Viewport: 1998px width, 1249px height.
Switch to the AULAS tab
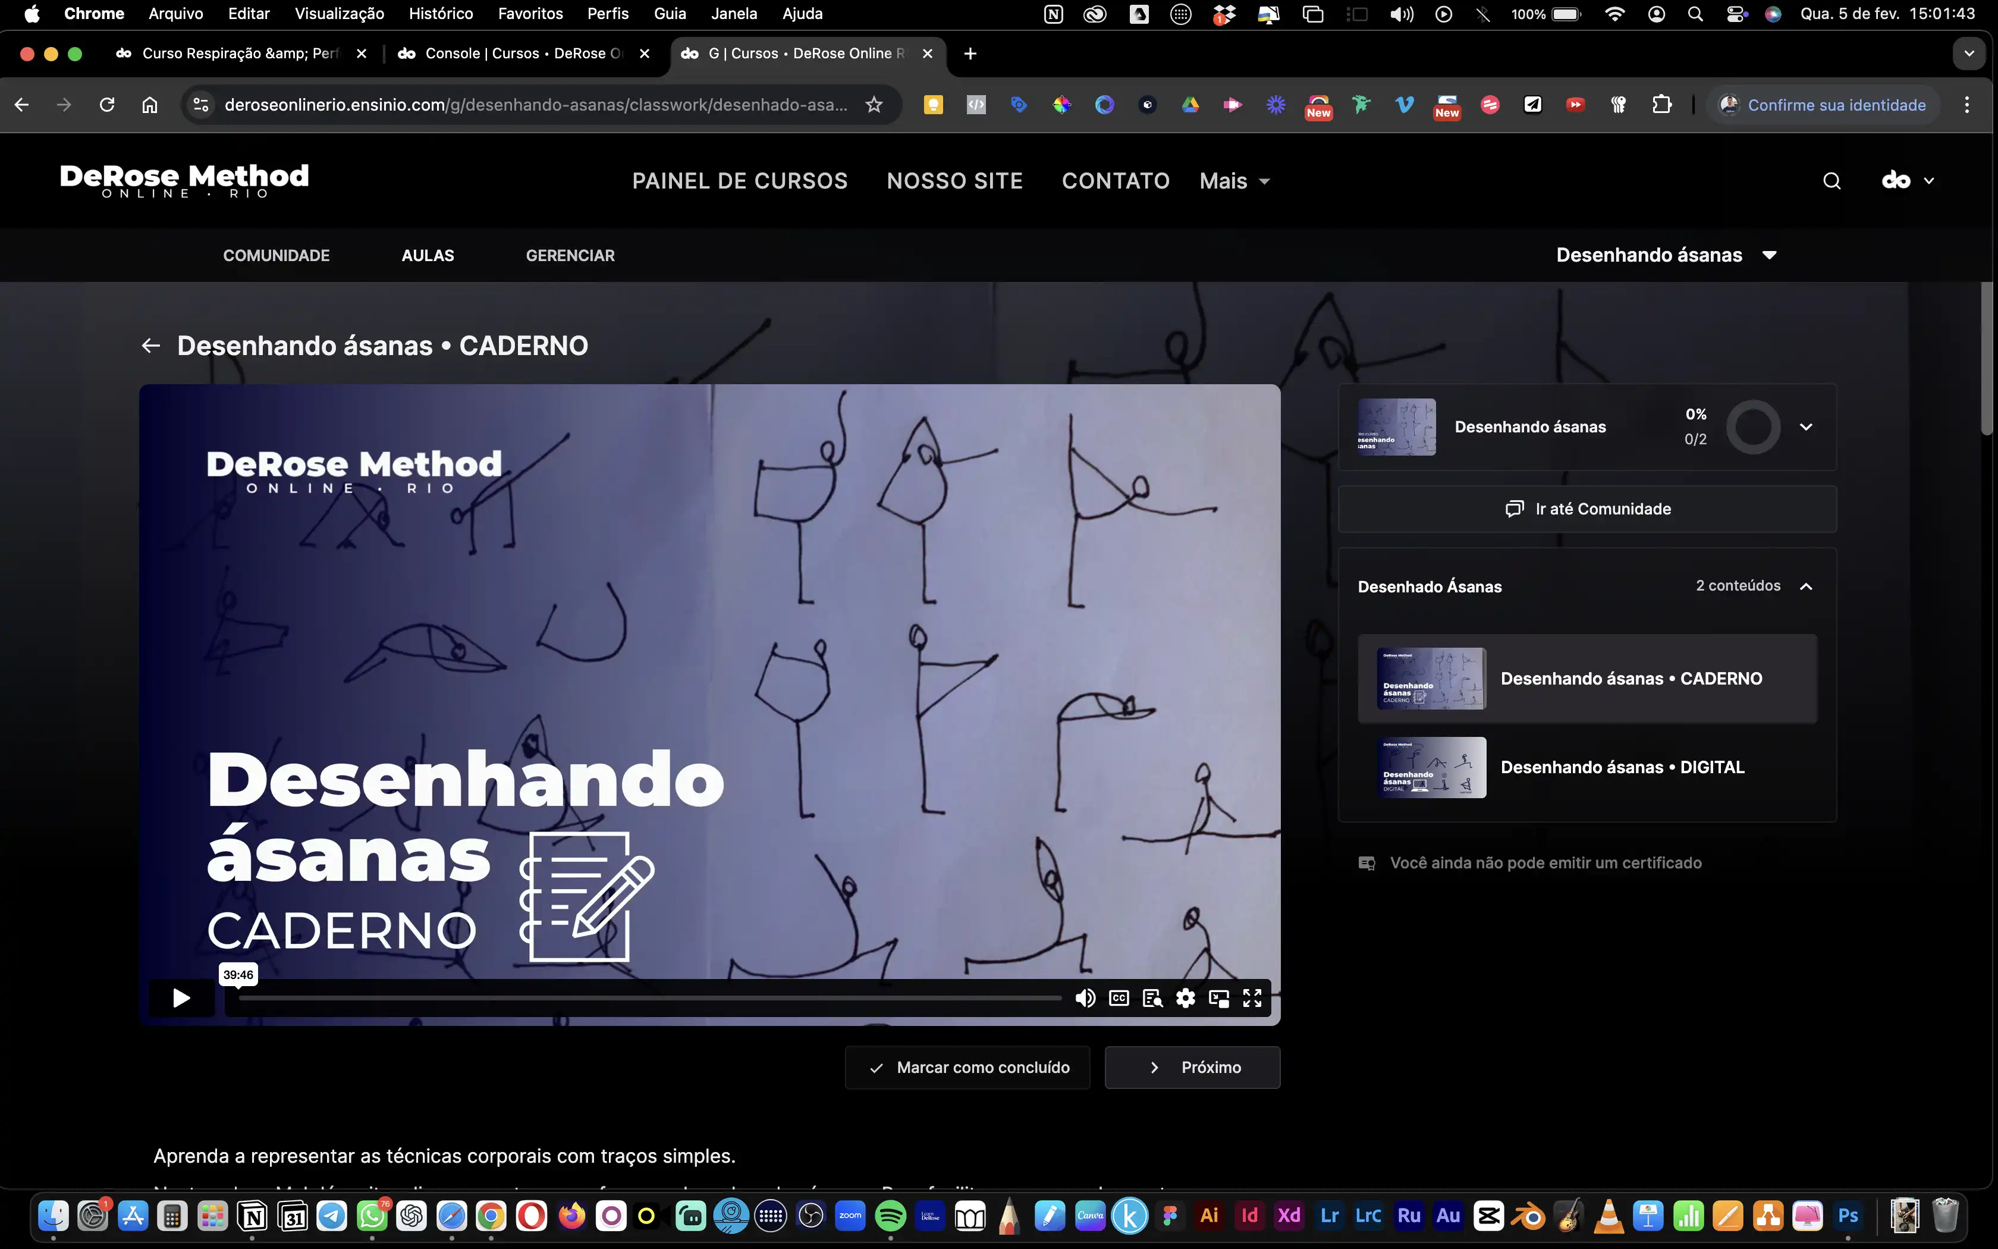428,255
